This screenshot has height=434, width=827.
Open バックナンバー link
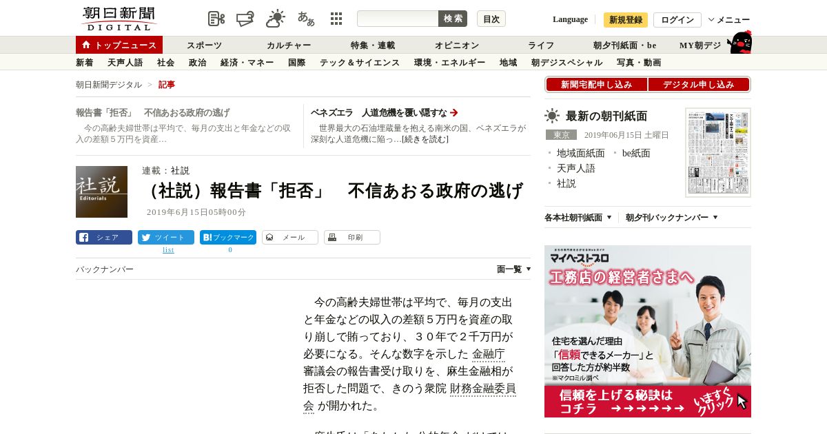pyautogui.click(x=105, y=269)
